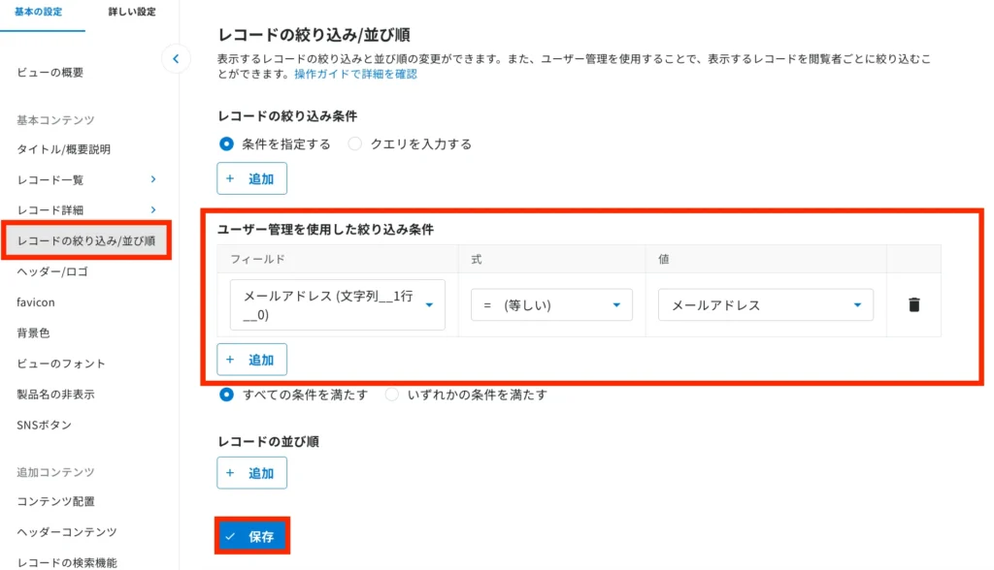Viewport: 994px width, 570px height.
Task: Click the 基本コンテンツ sidebar section label
Action: point(55,119)
